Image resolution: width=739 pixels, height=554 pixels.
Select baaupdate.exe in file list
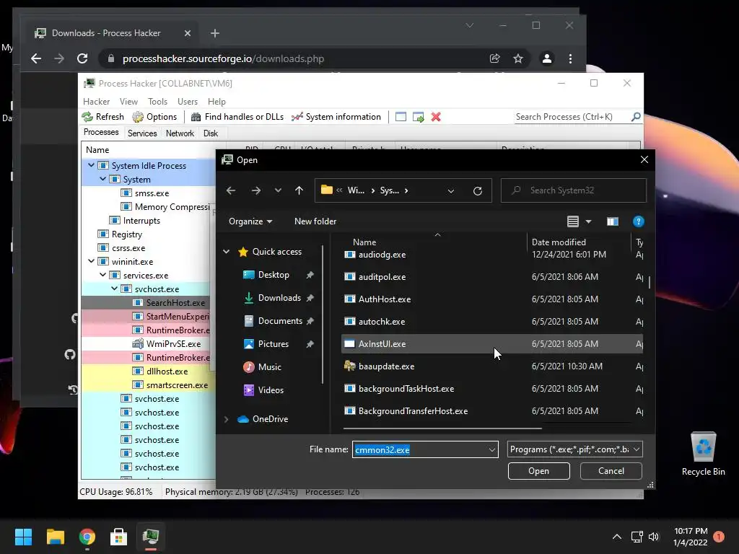[x=491, y=366]
